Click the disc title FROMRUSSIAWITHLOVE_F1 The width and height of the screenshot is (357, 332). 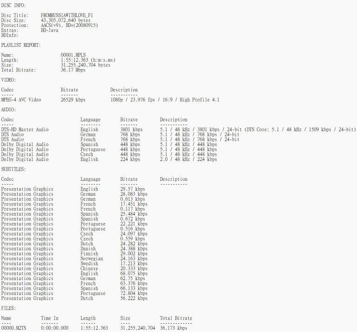tap(67, 15)
